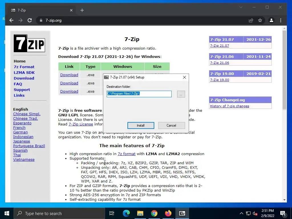
Task: Go back with browser back arrow
Action: [11, 20]
